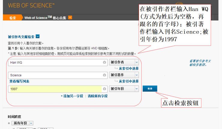The height and width of the screenshot is (129, 222).
Task: Click the 被引参考文献检索 title text
Action: pos(21,37)
